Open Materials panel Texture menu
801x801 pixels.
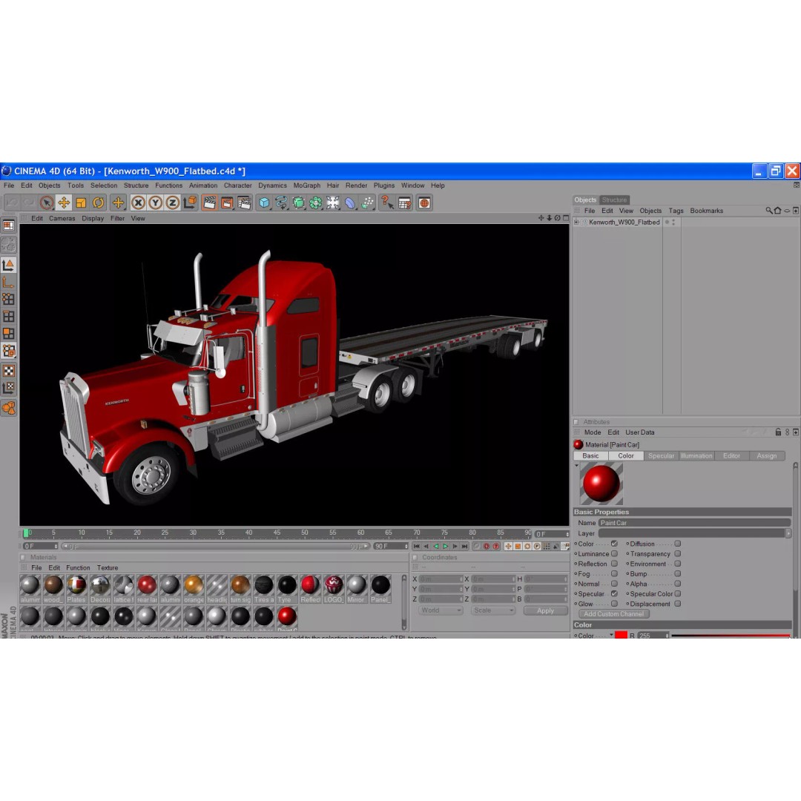coord(108,567)
